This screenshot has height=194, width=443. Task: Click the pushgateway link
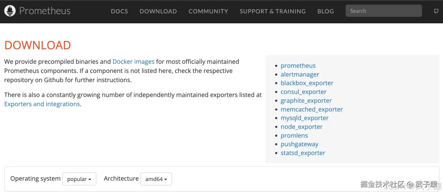point(299,144)
